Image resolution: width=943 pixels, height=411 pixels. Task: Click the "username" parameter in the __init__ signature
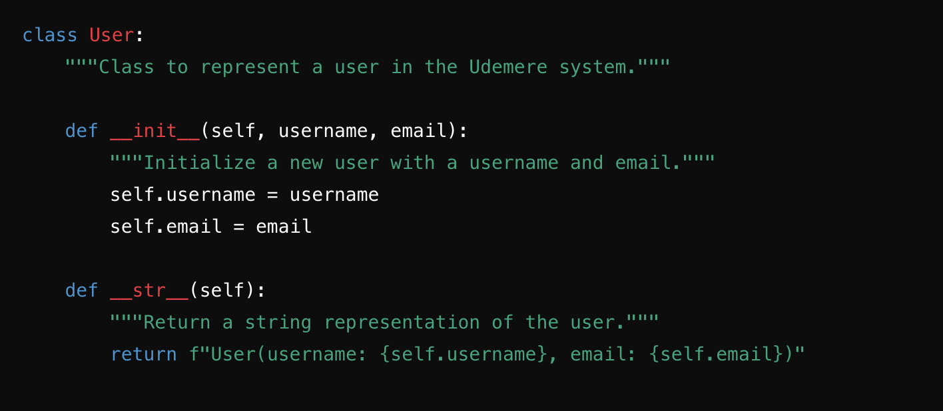pyautogui.click(x=323, y=131)
